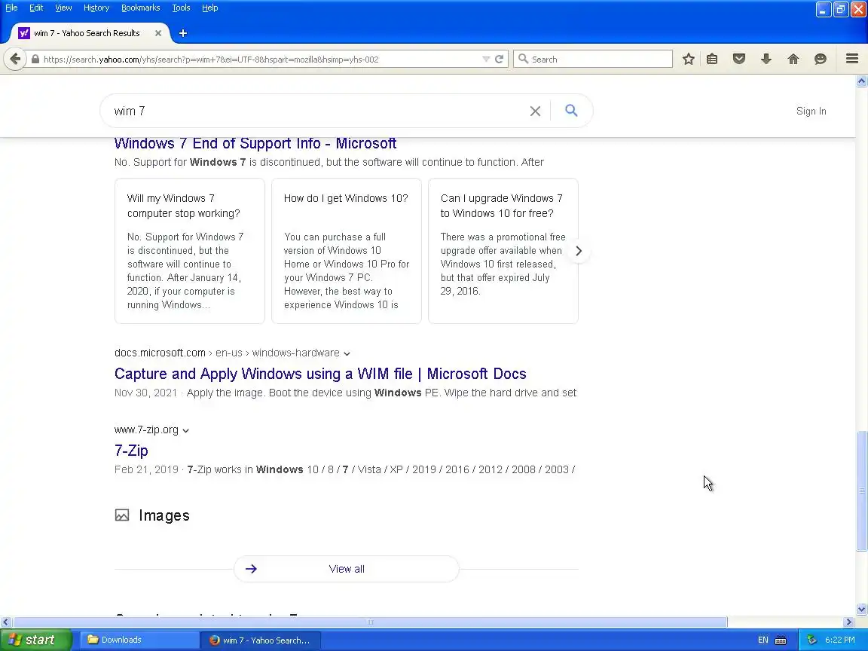The width and height of the screenshot is (868, 651).
Task: Open a new tab with the plus icon
Action: click(x=182, y=33)
